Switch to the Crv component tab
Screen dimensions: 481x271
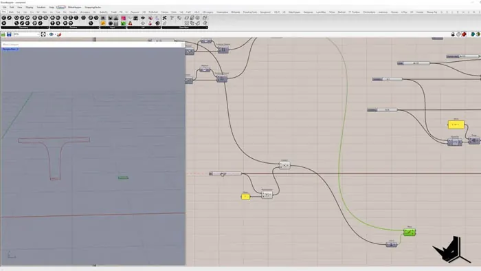[32, 12]
